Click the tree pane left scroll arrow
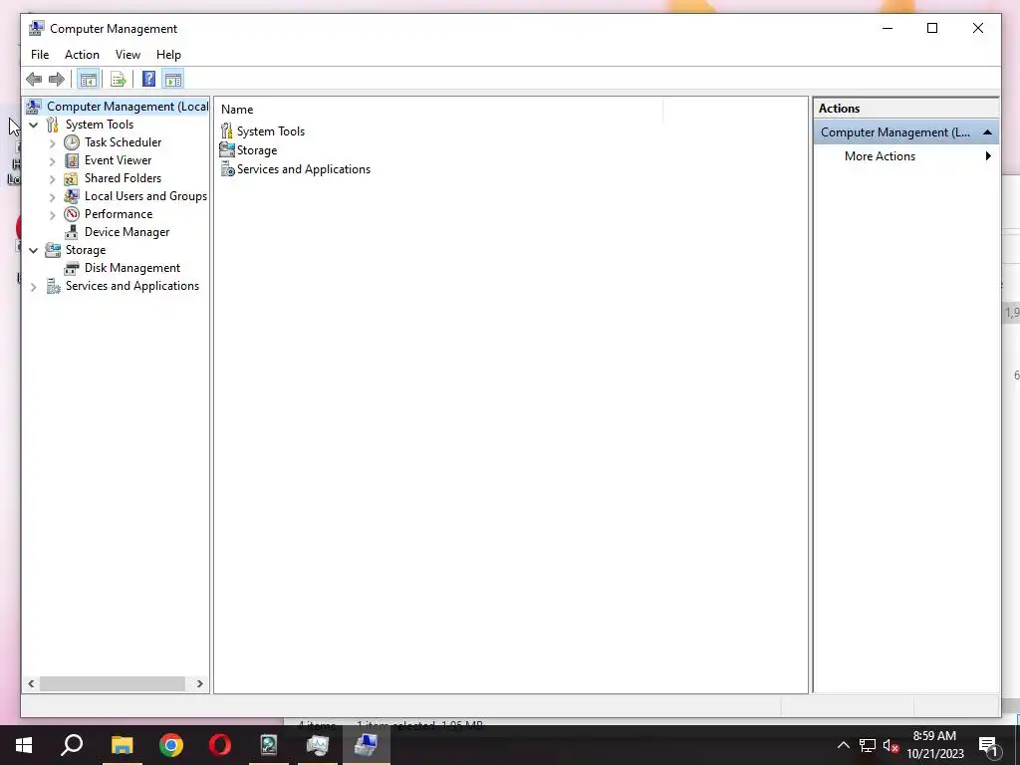 (x=31, y=683)
